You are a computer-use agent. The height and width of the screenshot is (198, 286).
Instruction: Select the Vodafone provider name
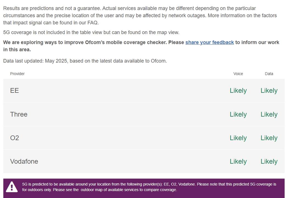(24, 161)
